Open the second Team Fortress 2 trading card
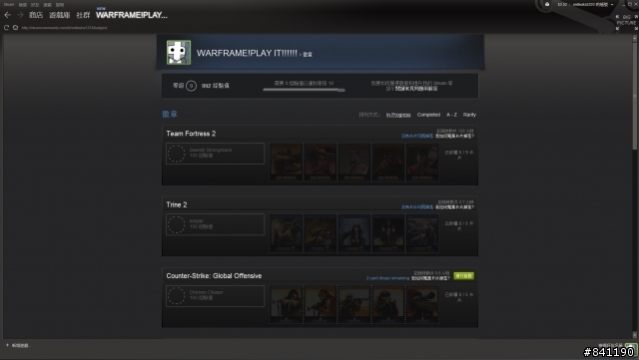Viewport: 639px width, 360px height. click(x=319, y=163)
